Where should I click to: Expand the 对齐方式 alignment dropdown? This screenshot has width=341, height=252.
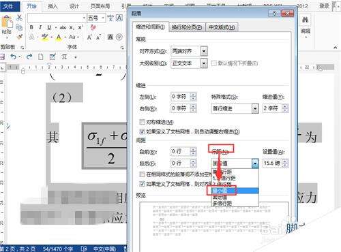point(204,51)
